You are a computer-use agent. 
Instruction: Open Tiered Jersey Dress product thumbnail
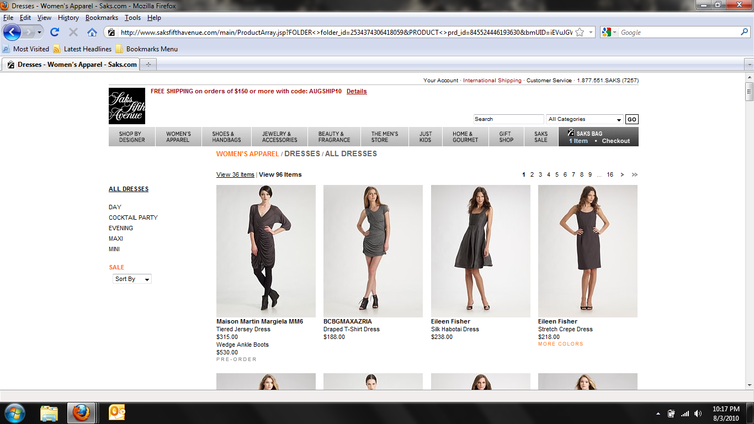coord(266,251)
